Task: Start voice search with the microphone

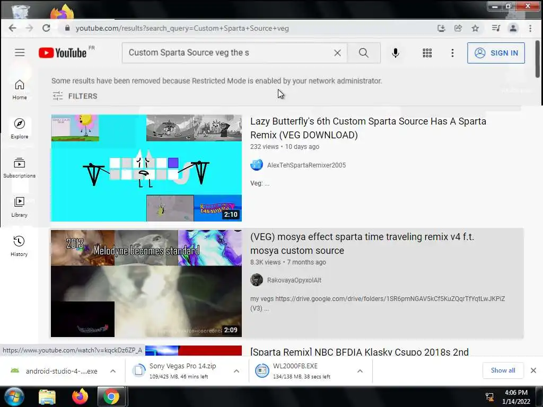Action: coord(396,52)
